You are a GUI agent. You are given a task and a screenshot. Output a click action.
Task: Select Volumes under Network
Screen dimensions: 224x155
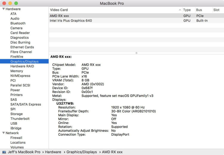(17, 147)
